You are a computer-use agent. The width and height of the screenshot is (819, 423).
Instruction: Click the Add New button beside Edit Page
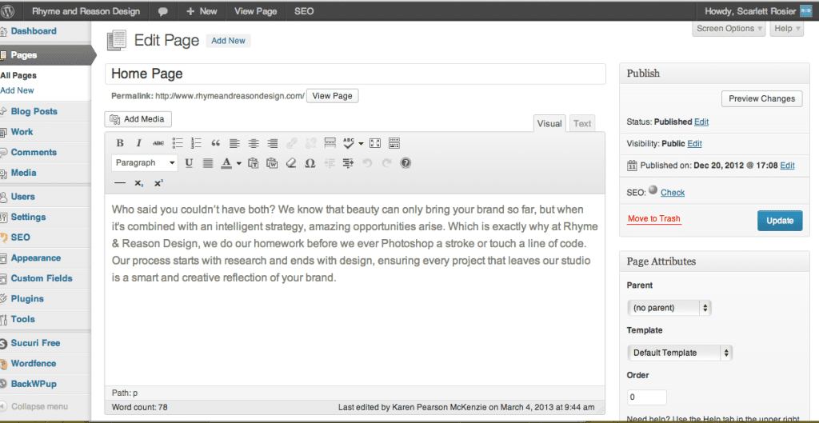[228, 41]
